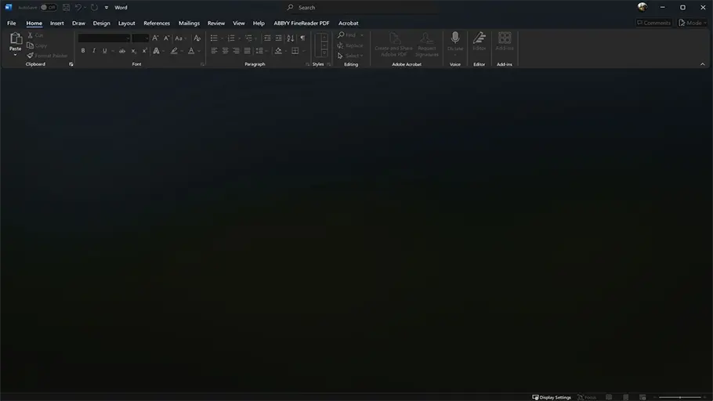Toggle the AutoSave switch
This screenshot has width=713, height=401.
(49, 7)
